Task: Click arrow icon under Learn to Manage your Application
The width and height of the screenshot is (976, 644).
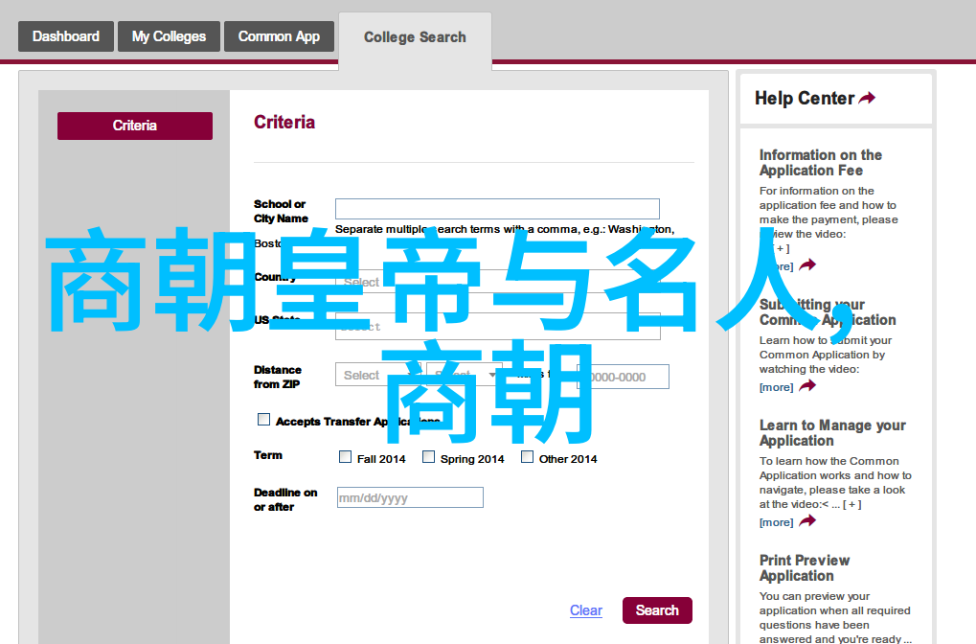Action: [807, 521]
